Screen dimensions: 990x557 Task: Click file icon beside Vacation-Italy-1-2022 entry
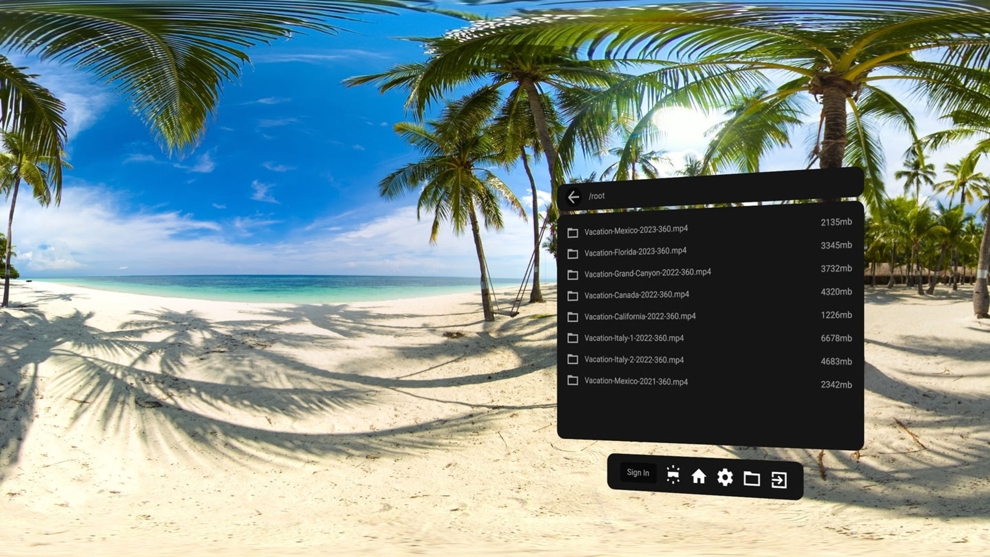[x=572, y=338]
